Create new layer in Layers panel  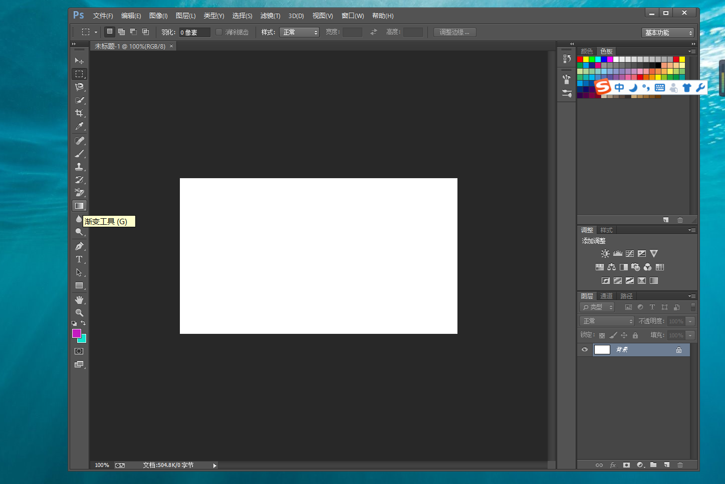point(666,465)
